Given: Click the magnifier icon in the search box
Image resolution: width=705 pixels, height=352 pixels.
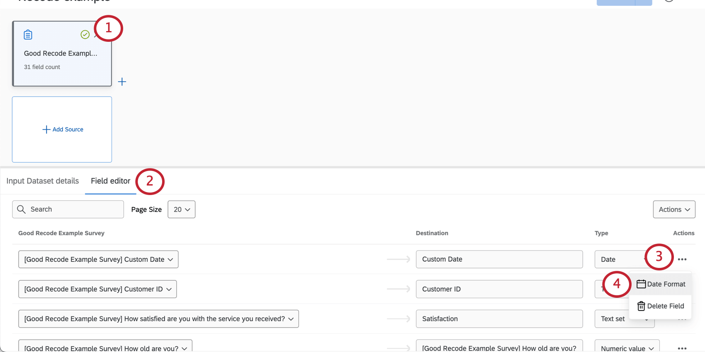Looking at the screenshot, I should tap(22, 210).
